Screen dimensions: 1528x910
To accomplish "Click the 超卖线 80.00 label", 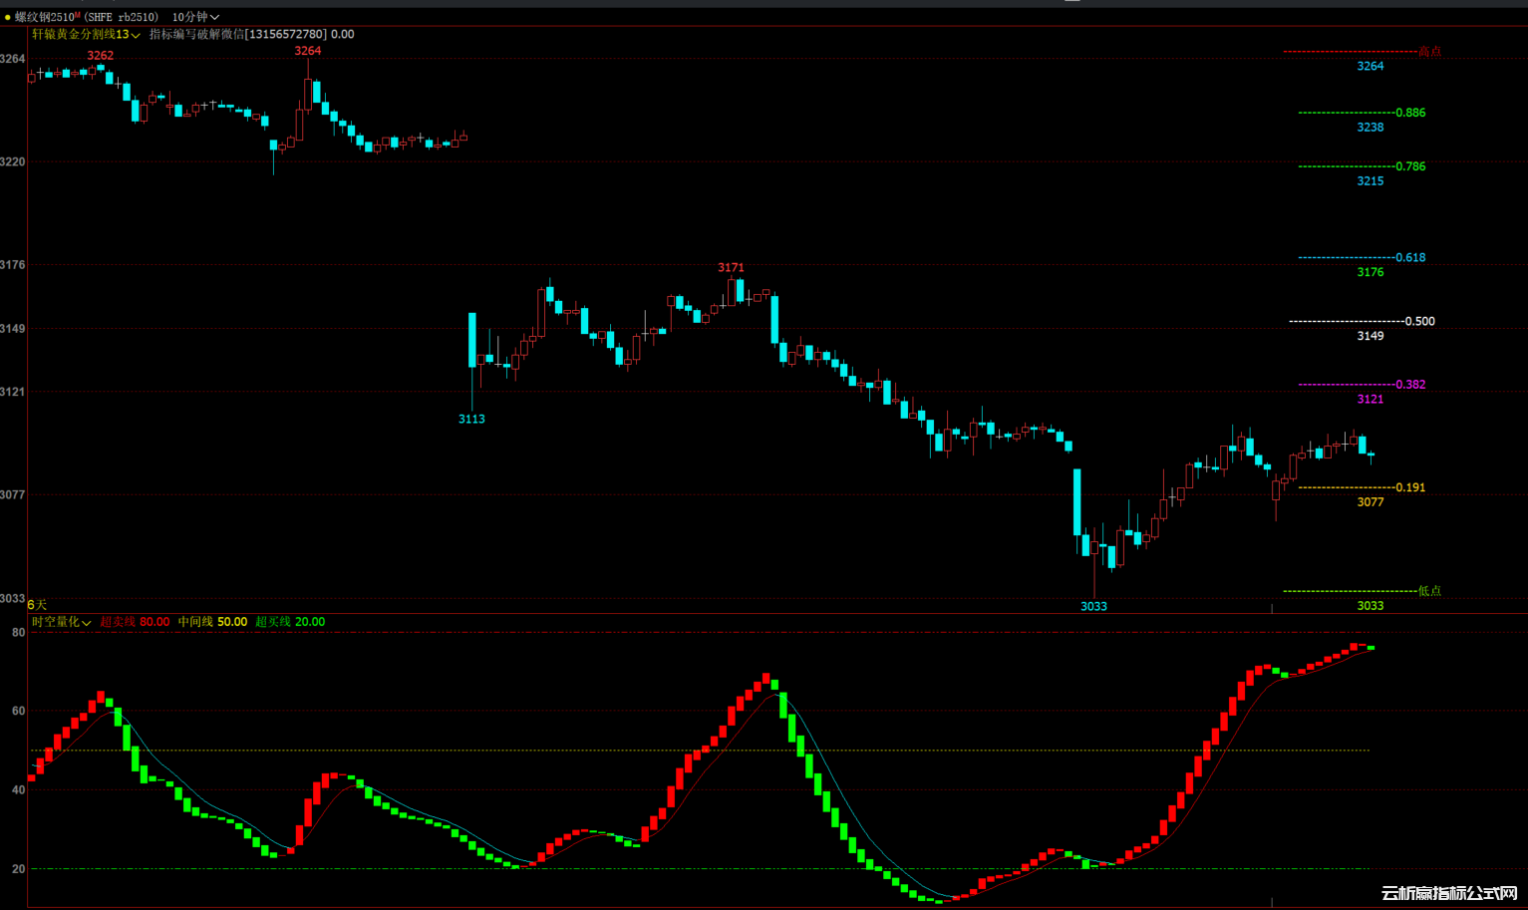I will 135,622.
